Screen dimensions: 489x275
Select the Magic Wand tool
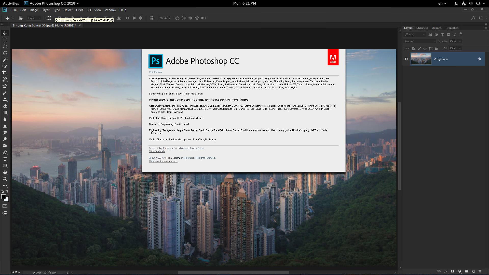pos(5,60)
